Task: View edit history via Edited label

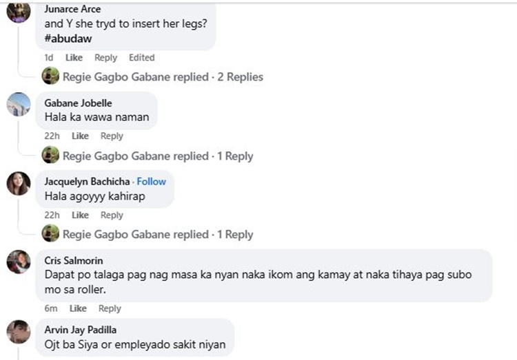Action: (141, 58)
